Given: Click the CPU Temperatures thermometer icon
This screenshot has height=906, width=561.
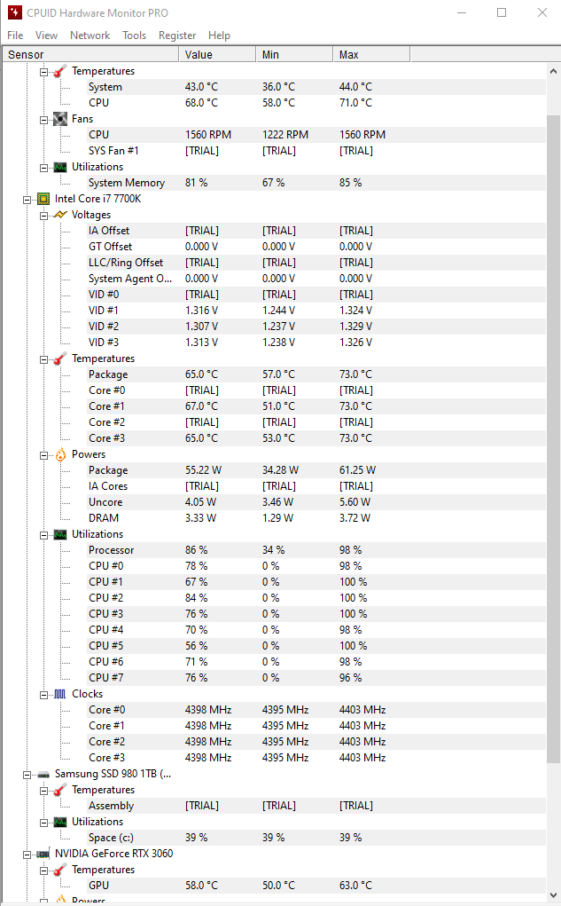Looking at the screenshot, I should coord(60,358).
